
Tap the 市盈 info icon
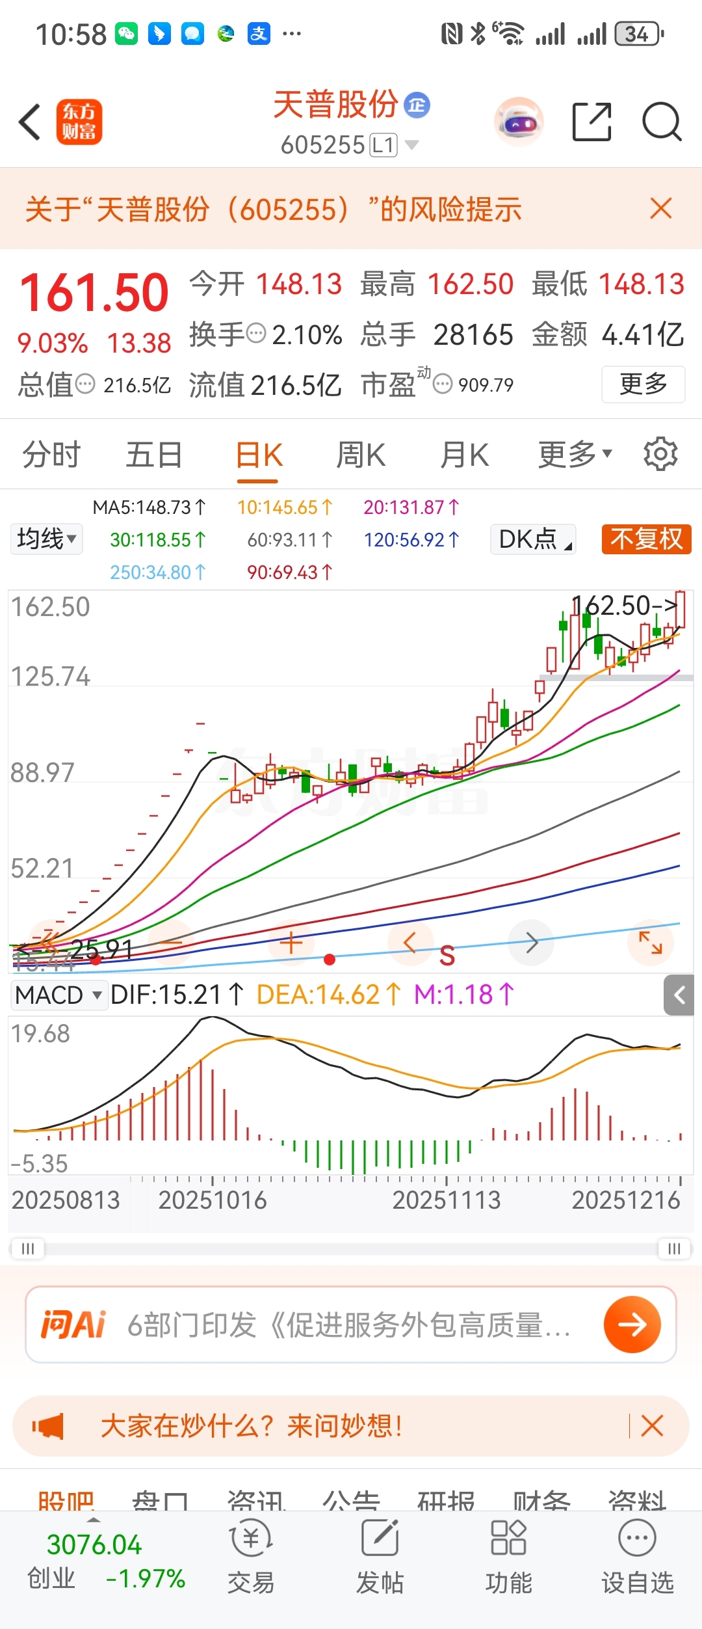click(442, 384)
